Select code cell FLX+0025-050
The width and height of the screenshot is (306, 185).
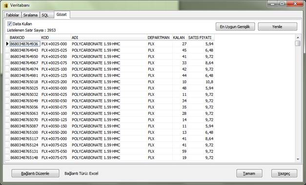pos(56,56)
